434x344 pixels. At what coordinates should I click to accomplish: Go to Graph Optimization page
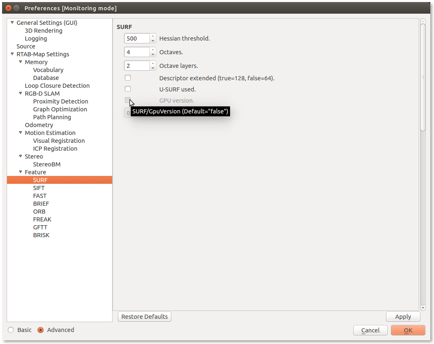pyautogui.click(x=60, y=109)
